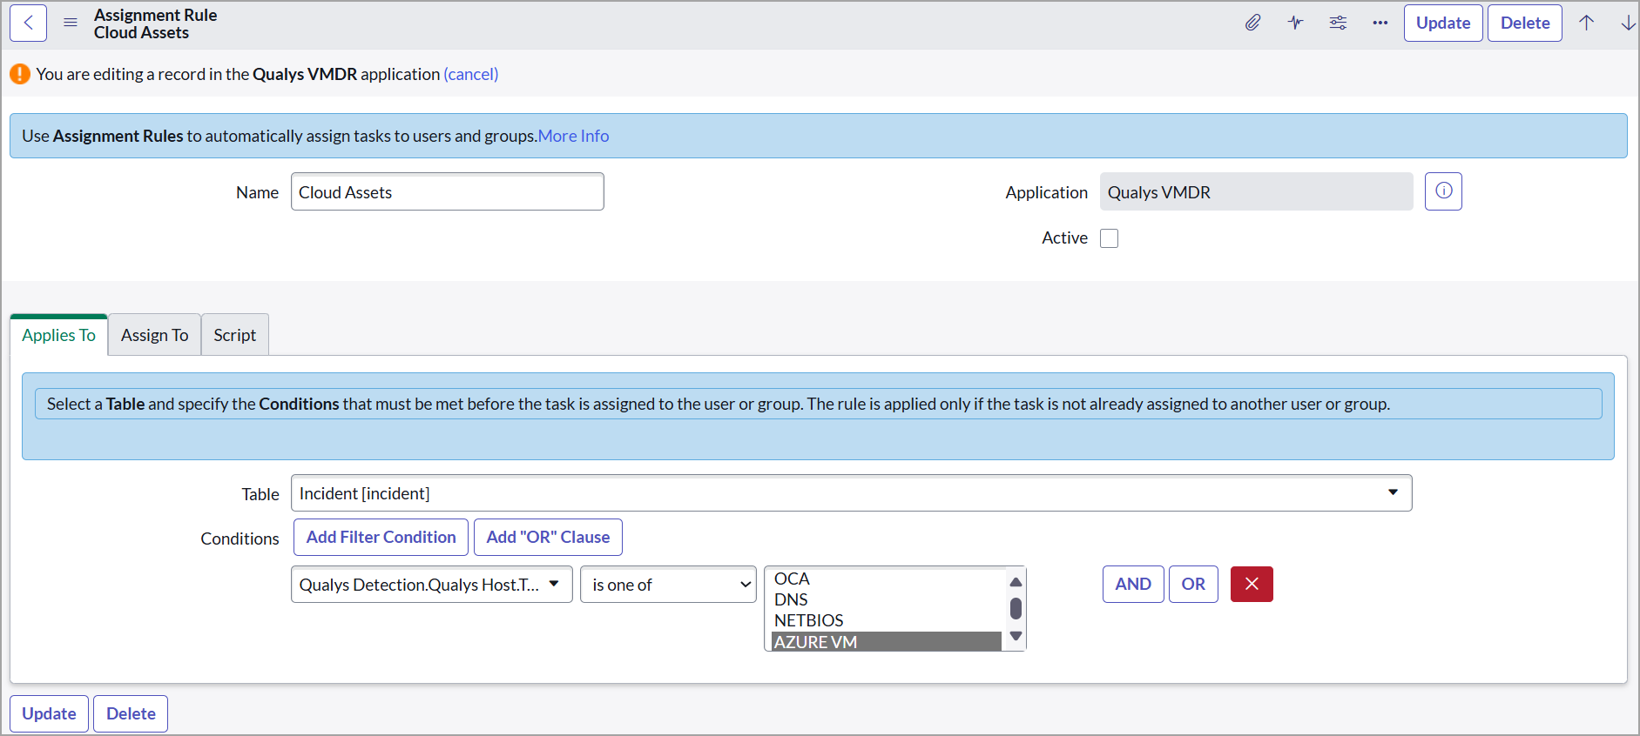Open the 'is one of' operator dropdown
The height and width of the screenshot is (736, 1640).
(668, 585)
